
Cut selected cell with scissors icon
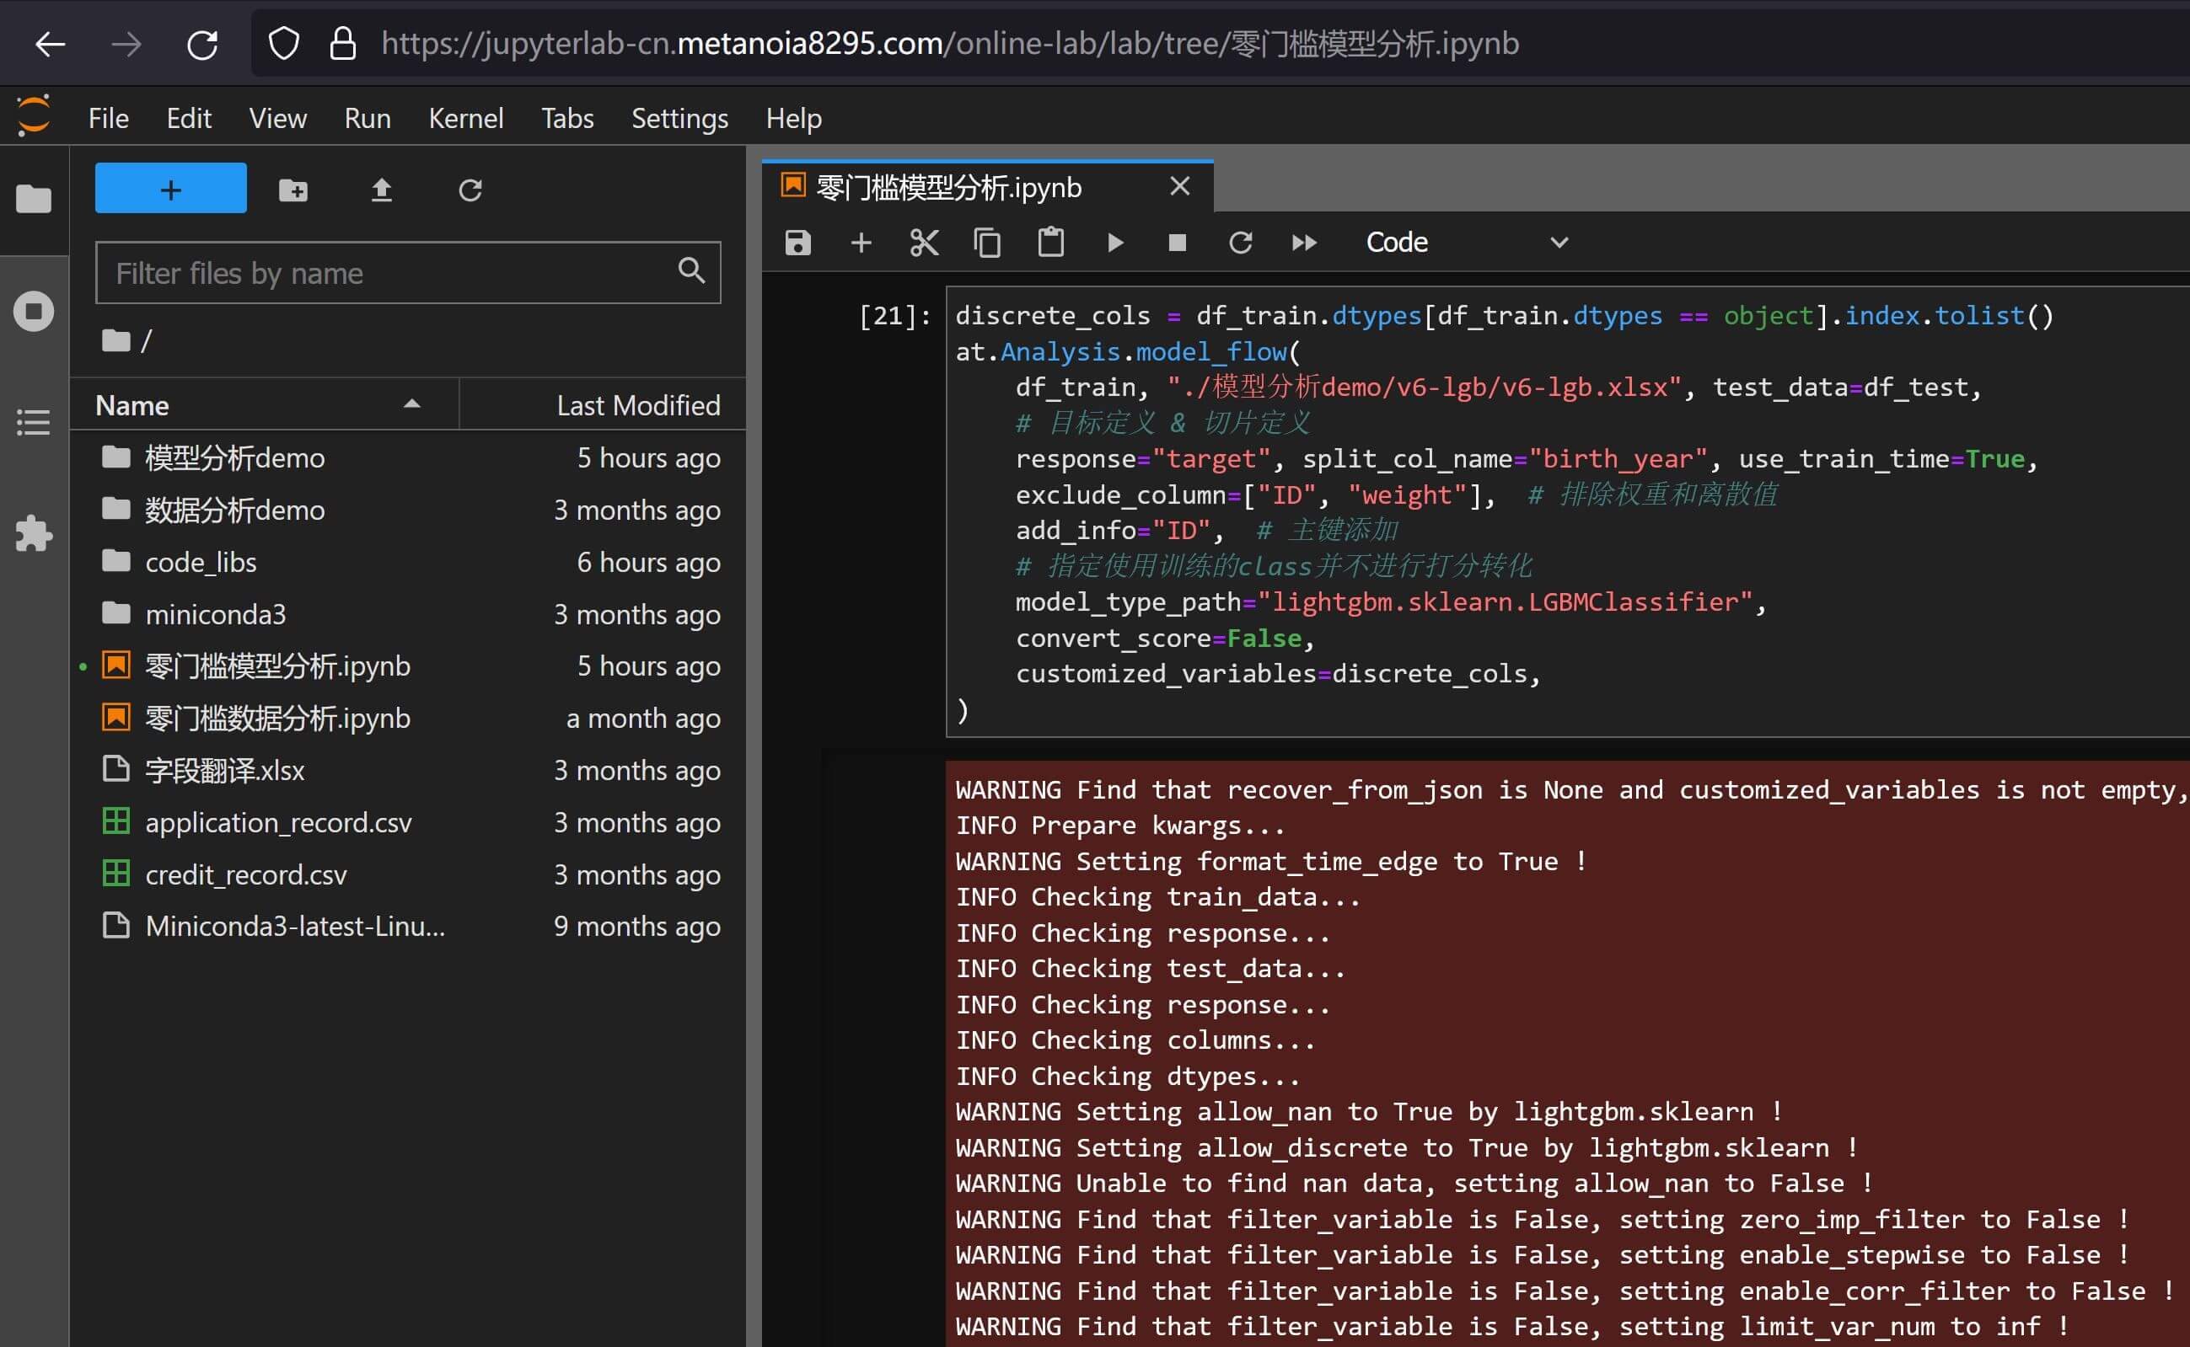(923, 243)
